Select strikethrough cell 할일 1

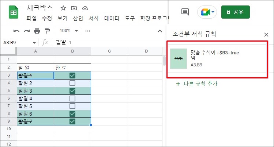click(35, 76)
